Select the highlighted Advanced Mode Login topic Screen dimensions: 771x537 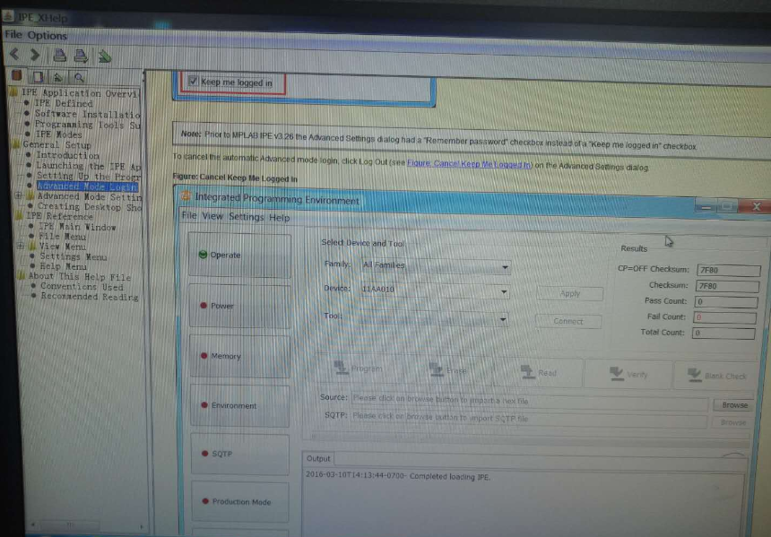tap(87, 186)
